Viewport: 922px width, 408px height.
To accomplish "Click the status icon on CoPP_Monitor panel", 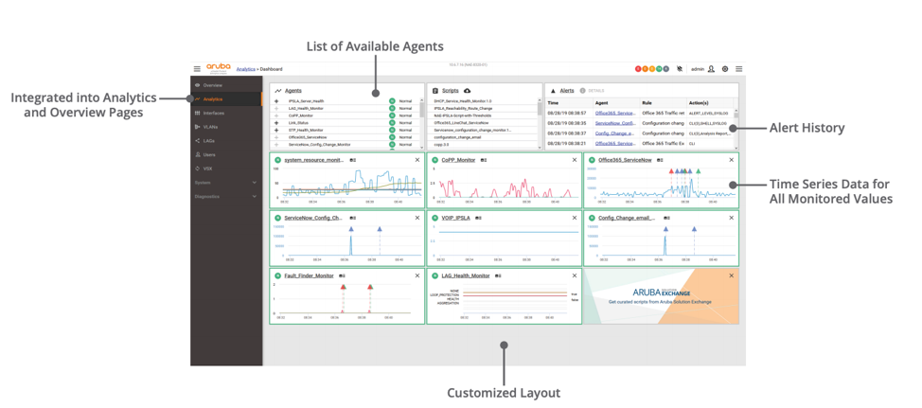I will [435, 160].
